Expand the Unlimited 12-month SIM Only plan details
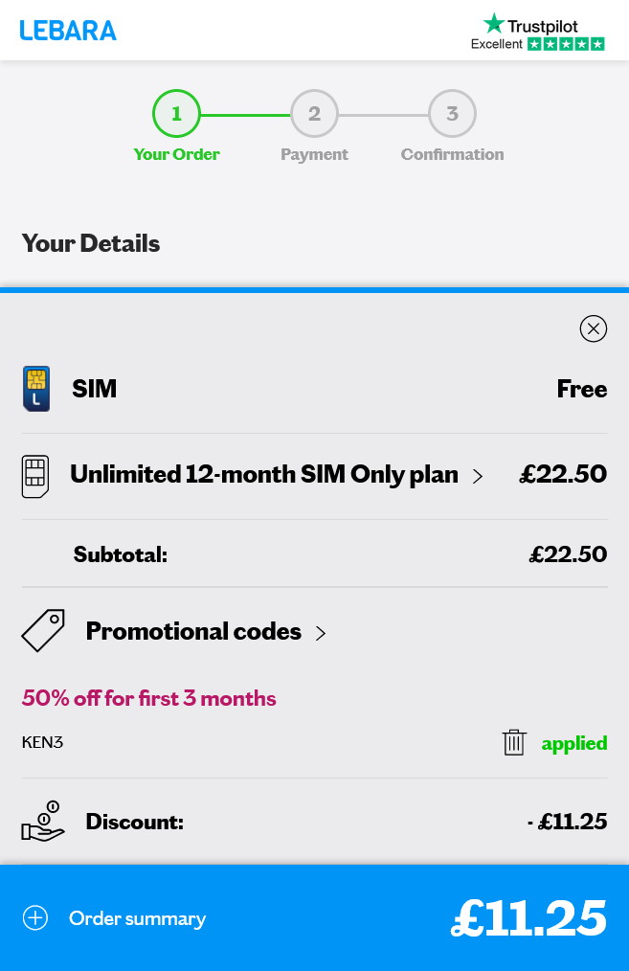Screen dimensions: 629x971 pos(478,475)
